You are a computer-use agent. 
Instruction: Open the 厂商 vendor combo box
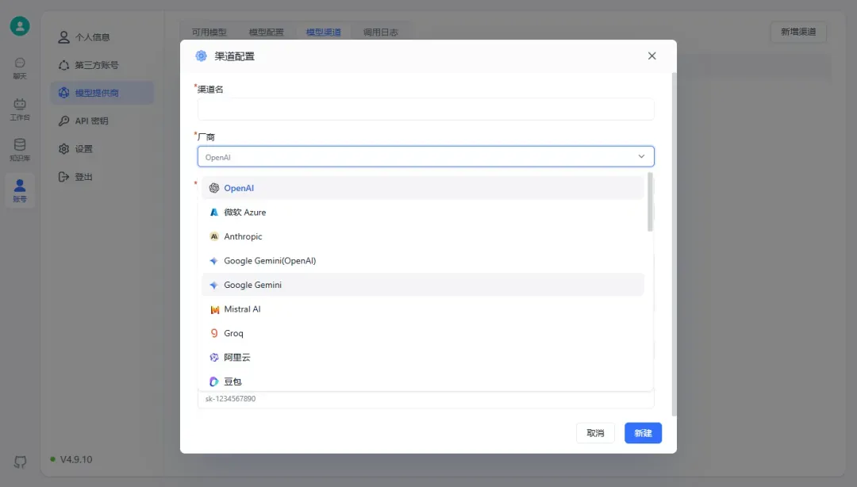point(426,157)
